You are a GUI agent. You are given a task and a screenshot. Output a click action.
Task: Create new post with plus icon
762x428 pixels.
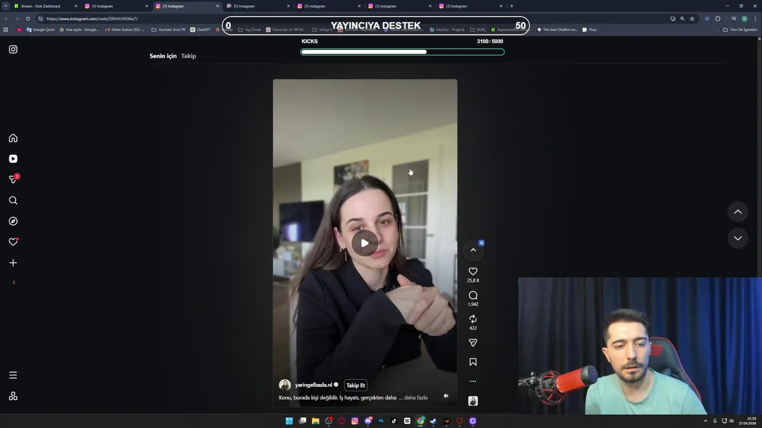pyautogui.click(x=13, y=263)
